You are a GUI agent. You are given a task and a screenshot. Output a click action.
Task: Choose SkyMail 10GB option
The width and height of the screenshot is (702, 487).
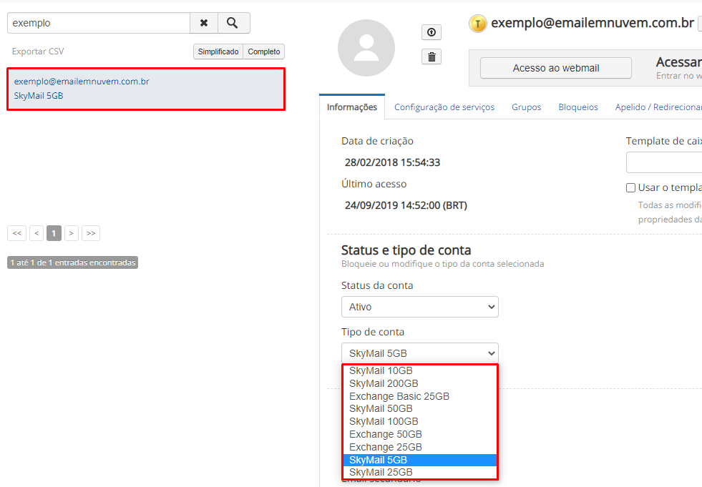point(420,370)
